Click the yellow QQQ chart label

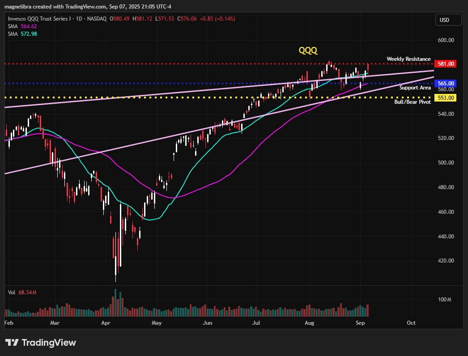308,51
